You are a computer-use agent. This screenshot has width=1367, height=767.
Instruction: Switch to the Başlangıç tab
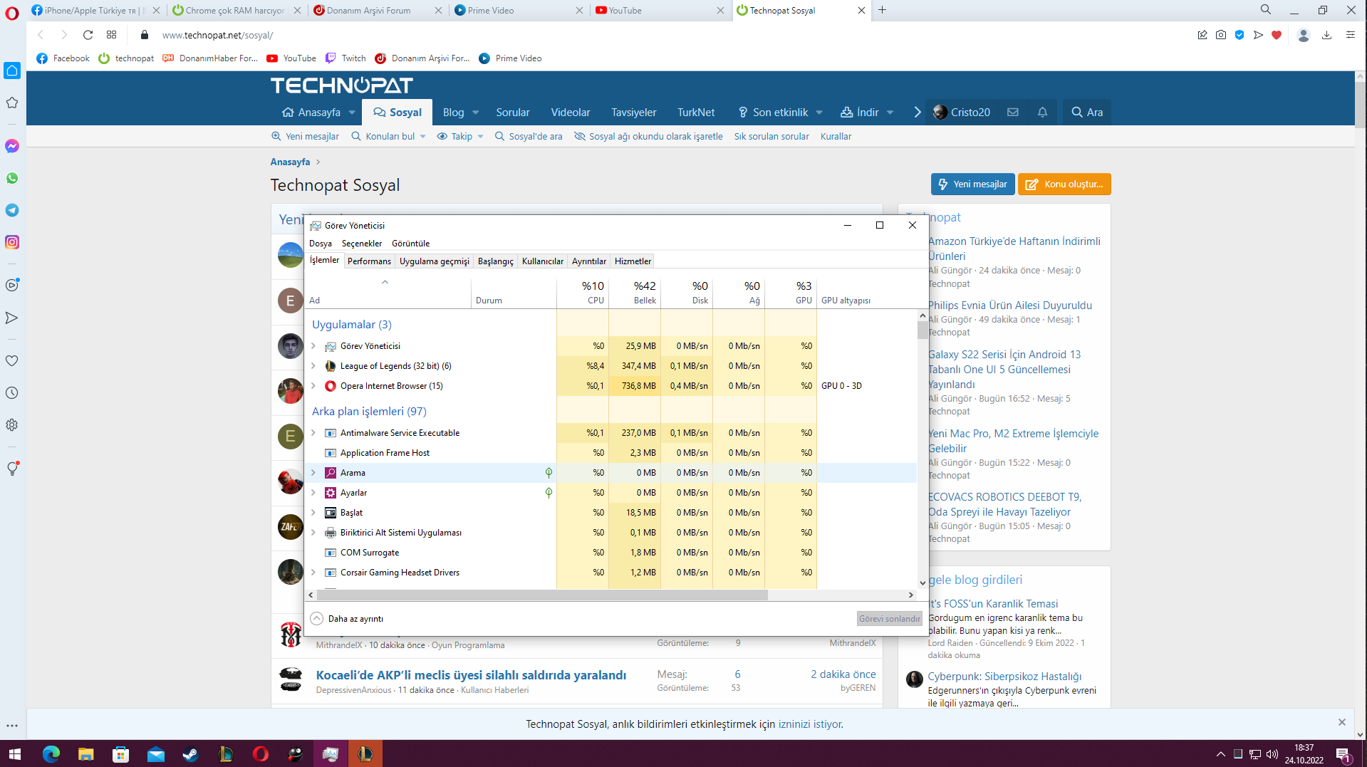(495, 261)
